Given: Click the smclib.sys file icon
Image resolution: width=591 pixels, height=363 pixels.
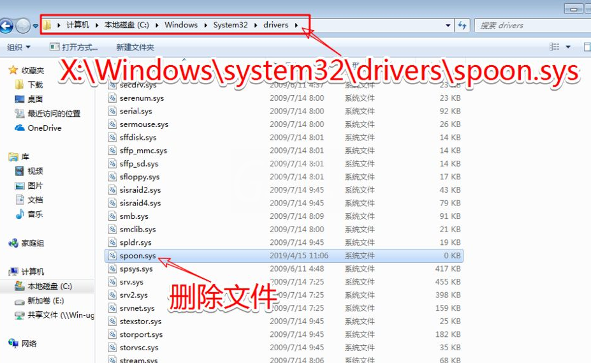Looking at the screenshot, I should (112, 229).
